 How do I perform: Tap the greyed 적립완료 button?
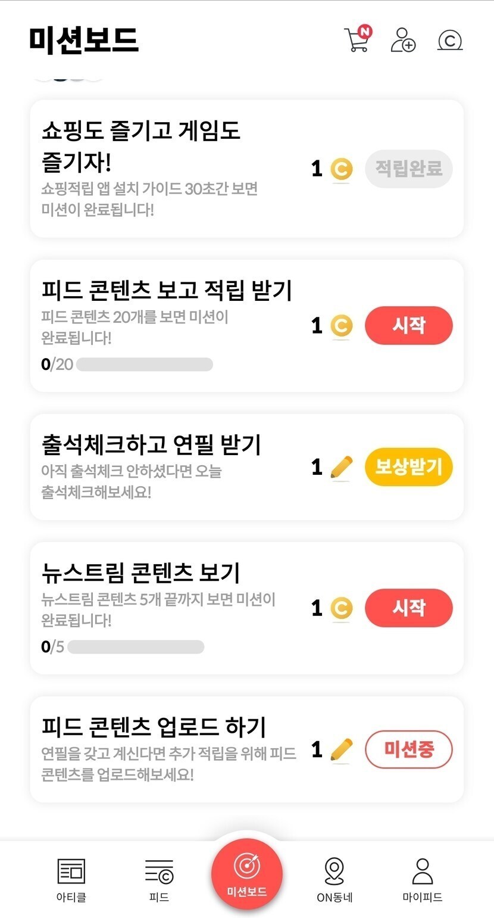tap(409, 169)
